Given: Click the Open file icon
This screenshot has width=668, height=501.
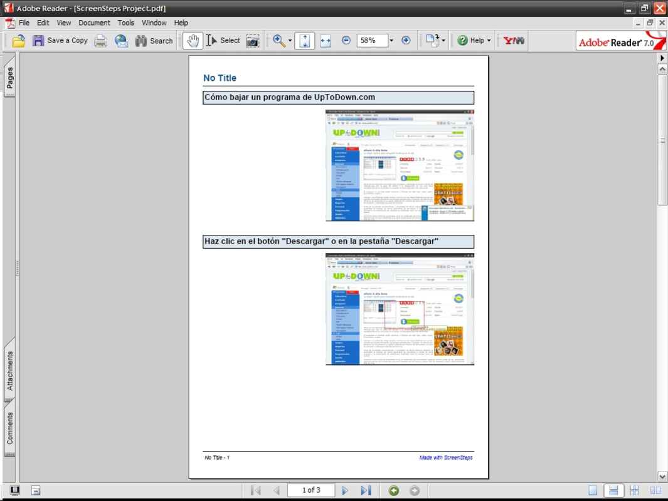Looking at the screenshot, I should 18,40.
